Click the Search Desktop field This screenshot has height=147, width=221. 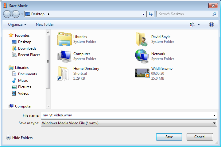click(184, 14)
